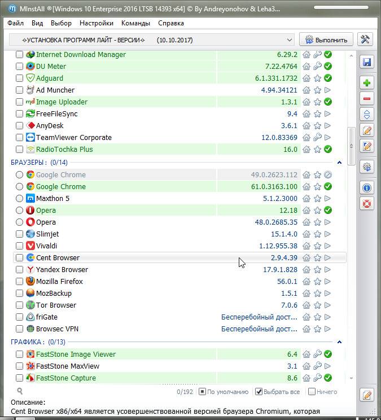Click key icon in Internet Download Manager row
The width and height of the screenshot is (381, 420).
pos(317,55)
